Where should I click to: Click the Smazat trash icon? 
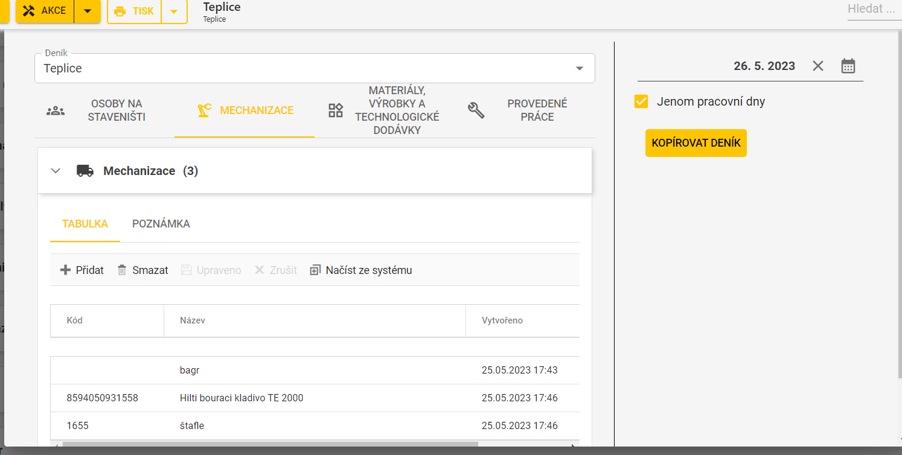click(x=122, y=270)
